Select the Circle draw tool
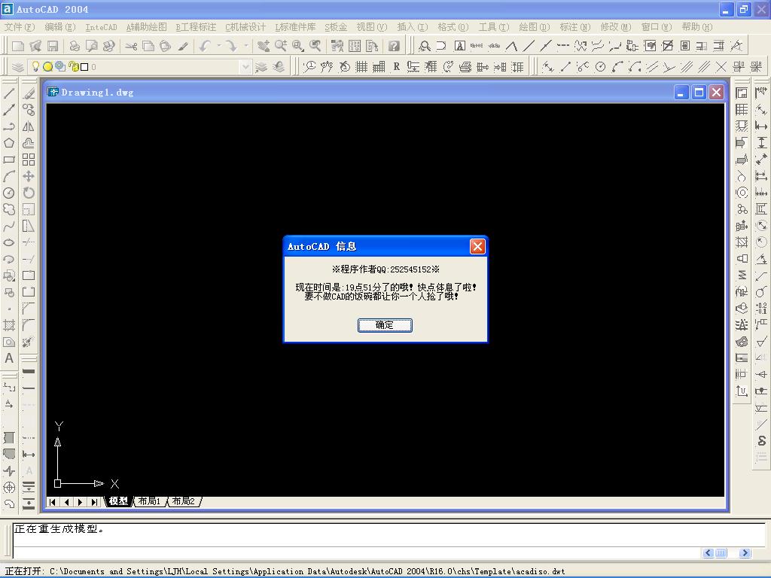771x578 pixels. click(9, 193)
